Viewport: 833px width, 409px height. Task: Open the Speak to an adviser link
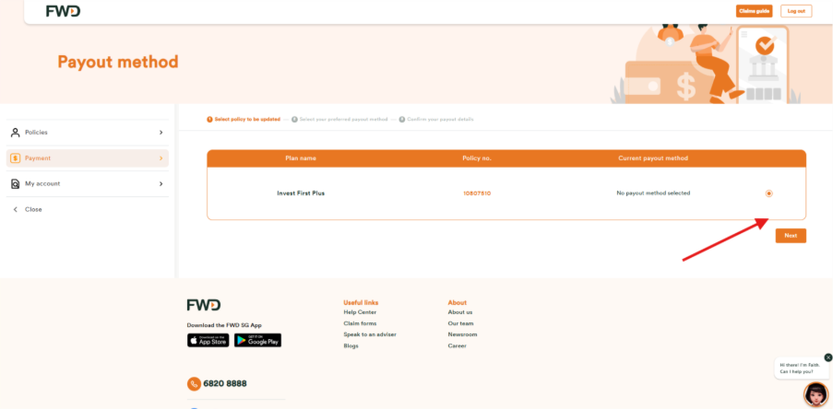pyautogui.click(x=370, y=334)
